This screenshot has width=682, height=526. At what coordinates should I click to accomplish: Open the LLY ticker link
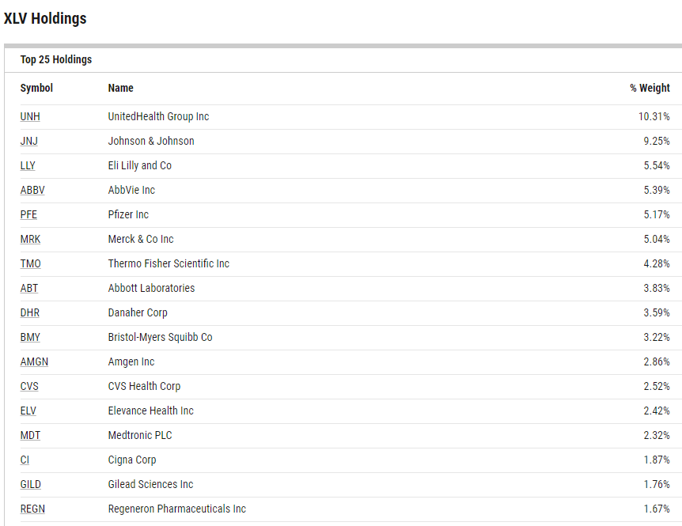pos(28,166)
